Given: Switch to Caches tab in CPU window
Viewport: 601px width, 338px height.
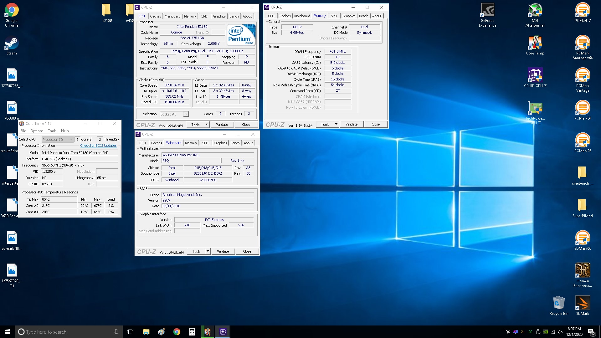Looking at the screenshot, I should point(155,16).
